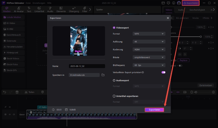Click the info icon next to Verlustfreier Export
This screenshot has width=218, height=128.
(143, 72)
